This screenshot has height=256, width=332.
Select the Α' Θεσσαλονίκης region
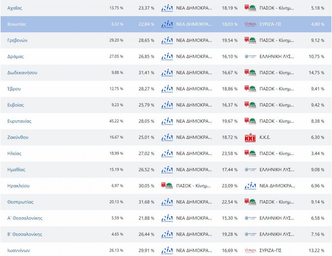[x=25, y=218]
